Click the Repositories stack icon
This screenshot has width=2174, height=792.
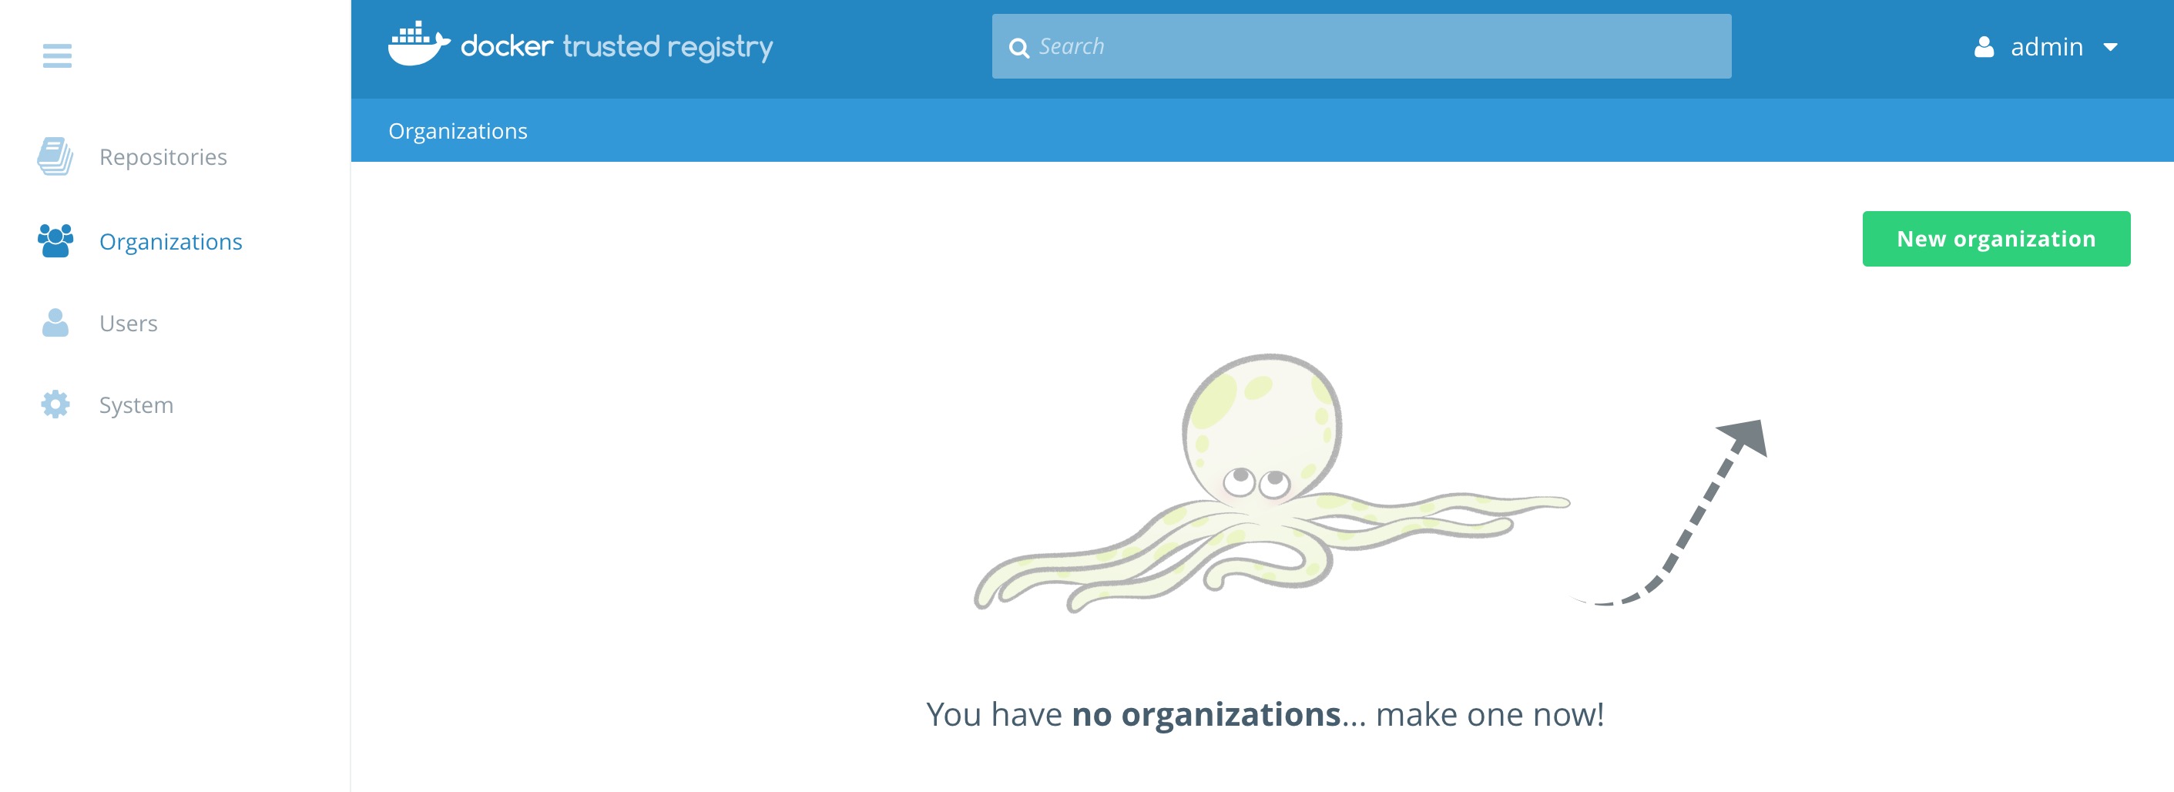(x=55, y=156)
